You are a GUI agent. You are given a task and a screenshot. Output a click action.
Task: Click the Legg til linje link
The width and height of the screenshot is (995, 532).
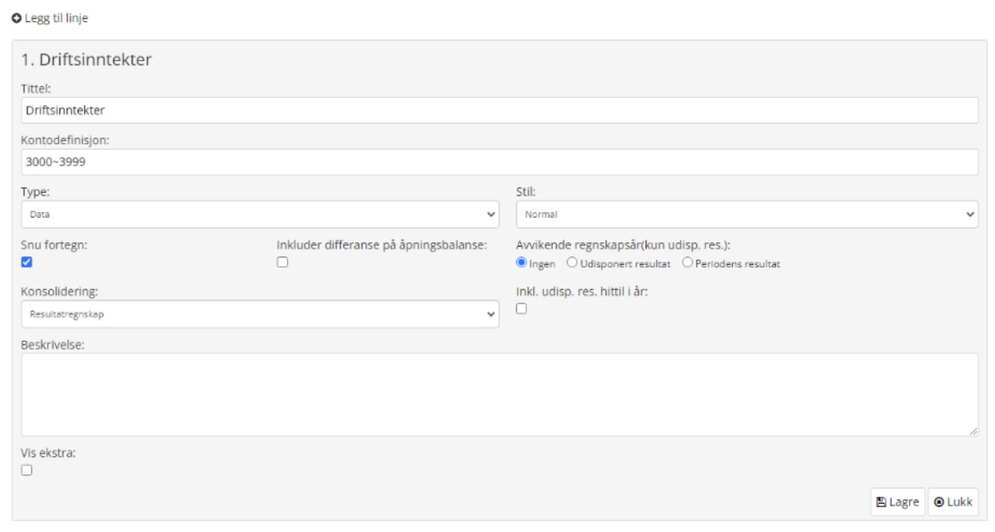[56, 18]
